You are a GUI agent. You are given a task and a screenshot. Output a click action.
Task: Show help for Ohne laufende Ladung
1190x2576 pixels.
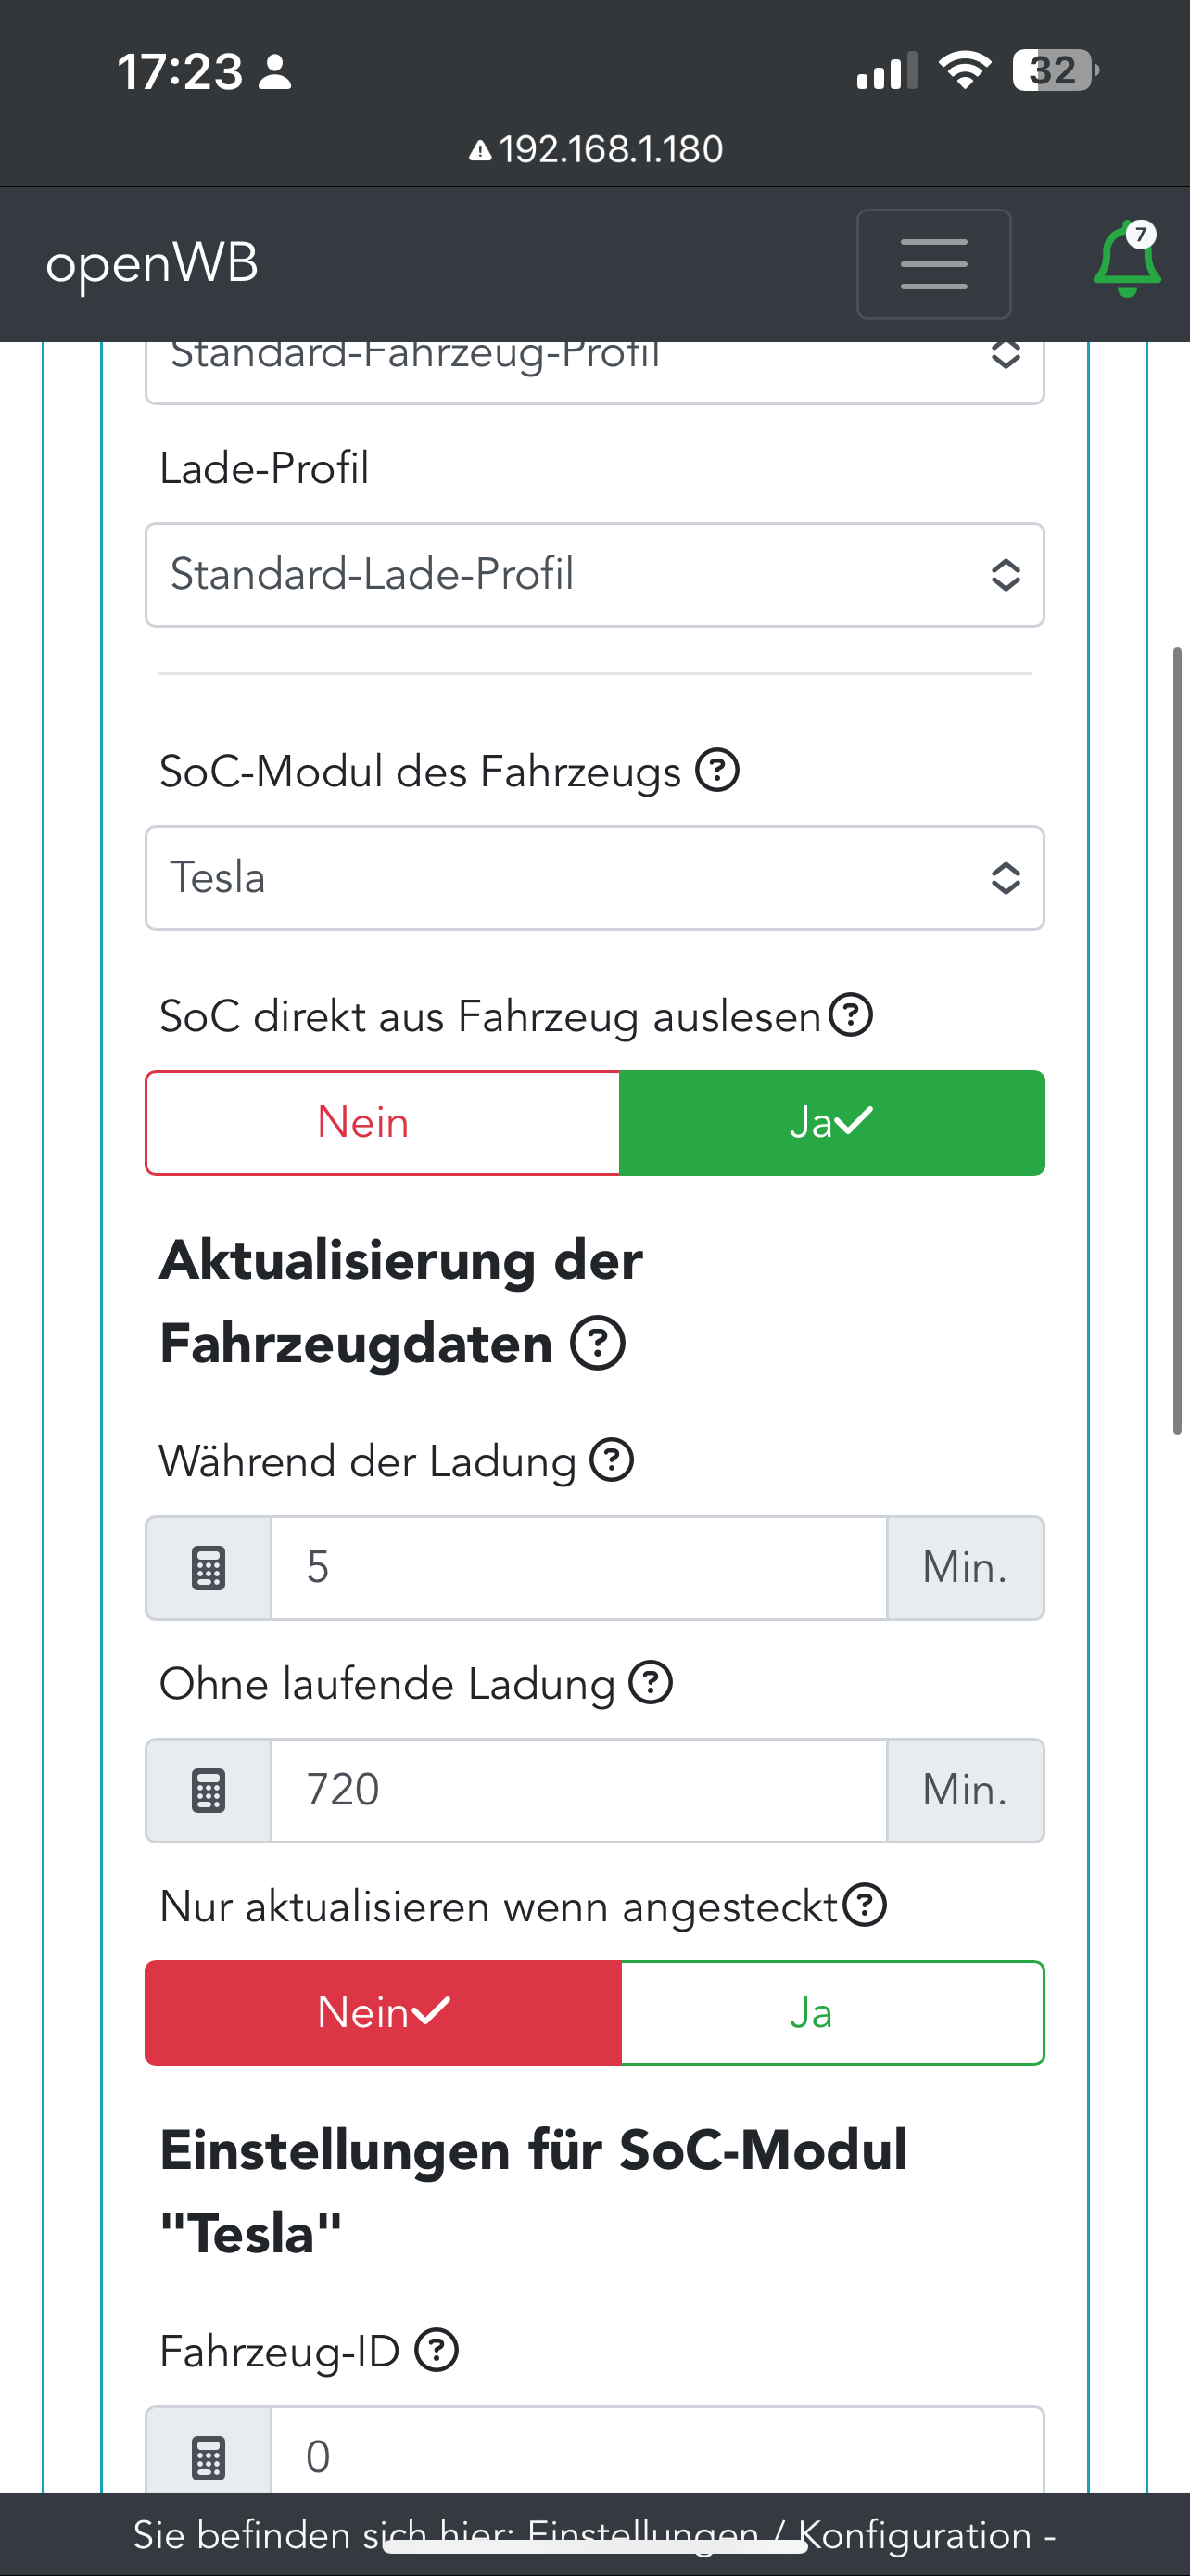(x=651, y=1682)
